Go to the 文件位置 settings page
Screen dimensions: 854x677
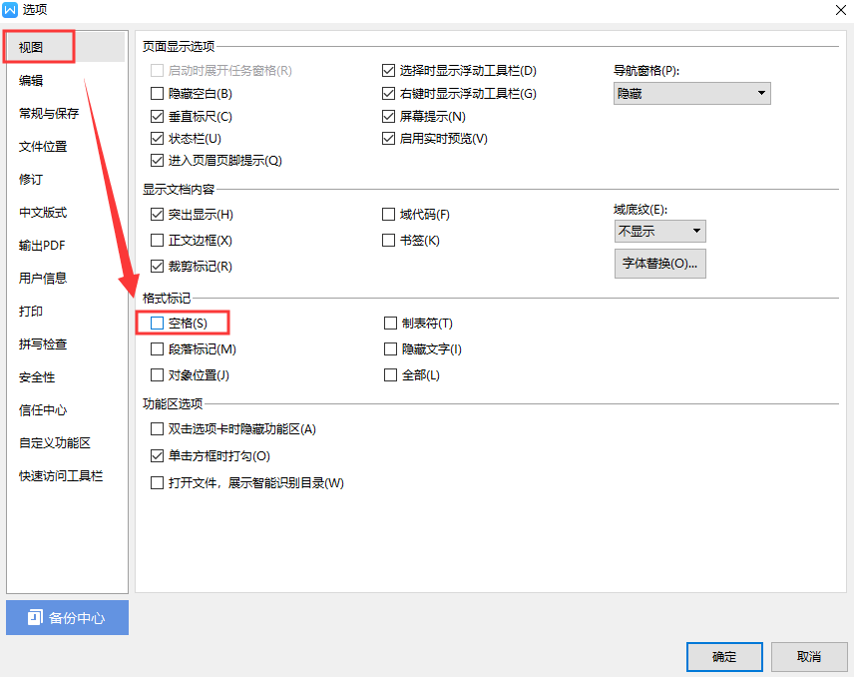point(43,147)
